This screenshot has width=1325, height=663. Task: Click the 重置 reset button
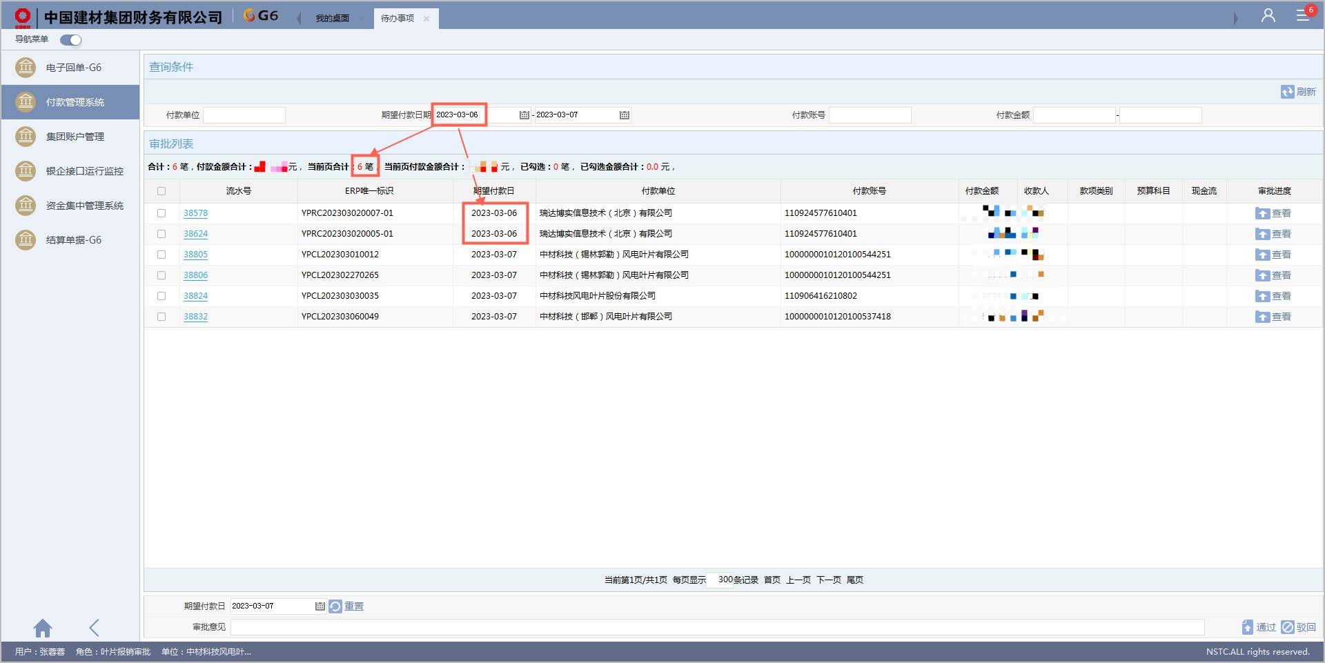click(346, 606)
